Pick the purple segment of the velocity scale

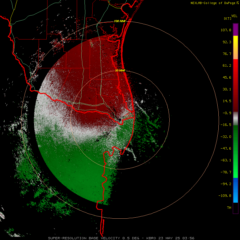pyautogui.click(x=235, y=30)
